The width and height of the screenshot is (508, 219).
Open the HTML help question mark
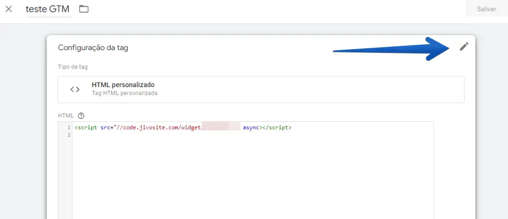tap(81, 116)
